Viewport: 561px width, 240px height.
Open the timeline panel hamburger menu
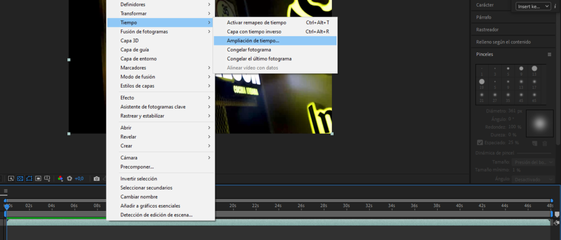coord(5,191)
